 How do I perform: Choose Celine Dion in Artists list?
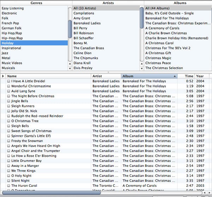83,53
